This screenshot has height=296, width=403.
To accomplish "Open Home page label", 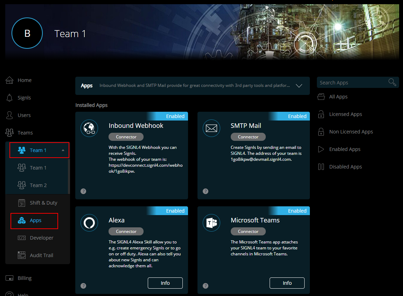I will 25,80.
